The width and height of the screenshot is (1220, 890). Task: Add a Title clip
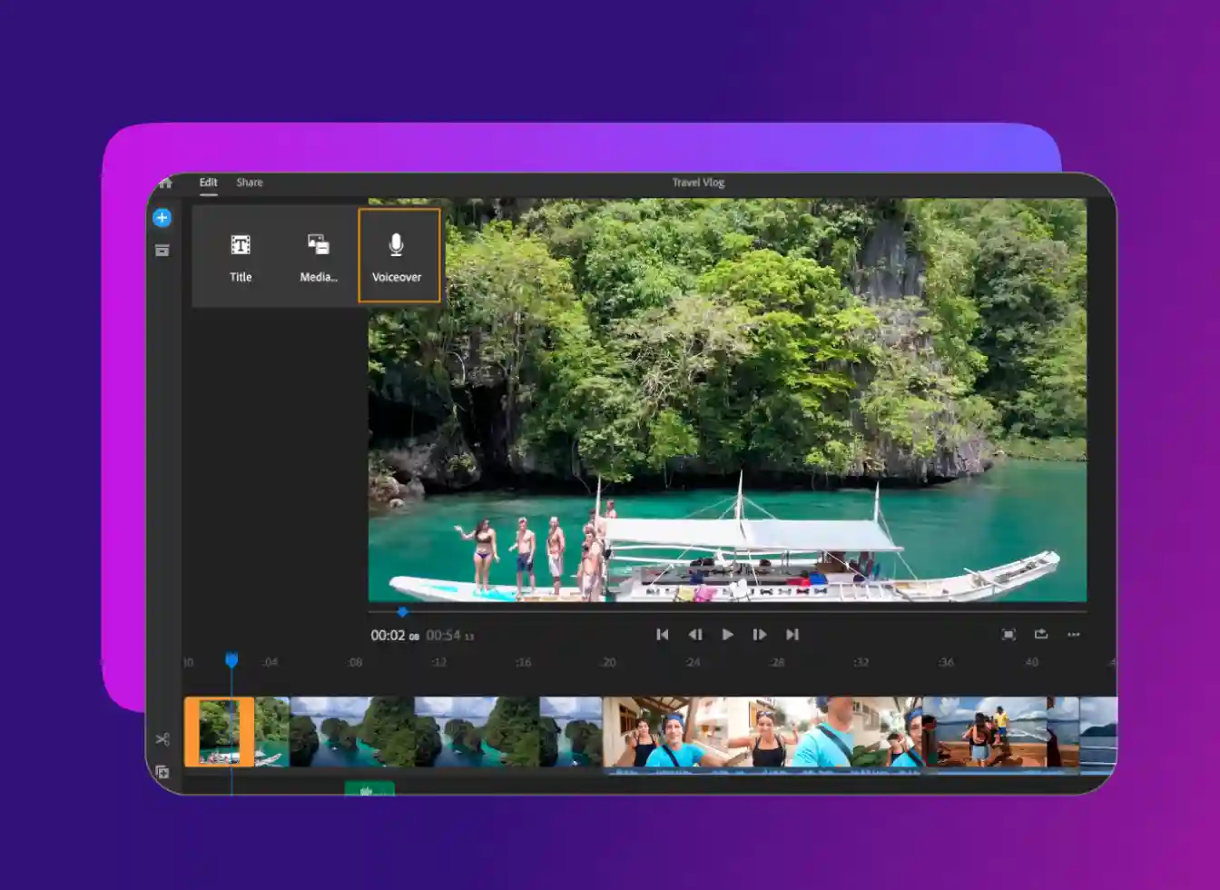pos(241,257)
